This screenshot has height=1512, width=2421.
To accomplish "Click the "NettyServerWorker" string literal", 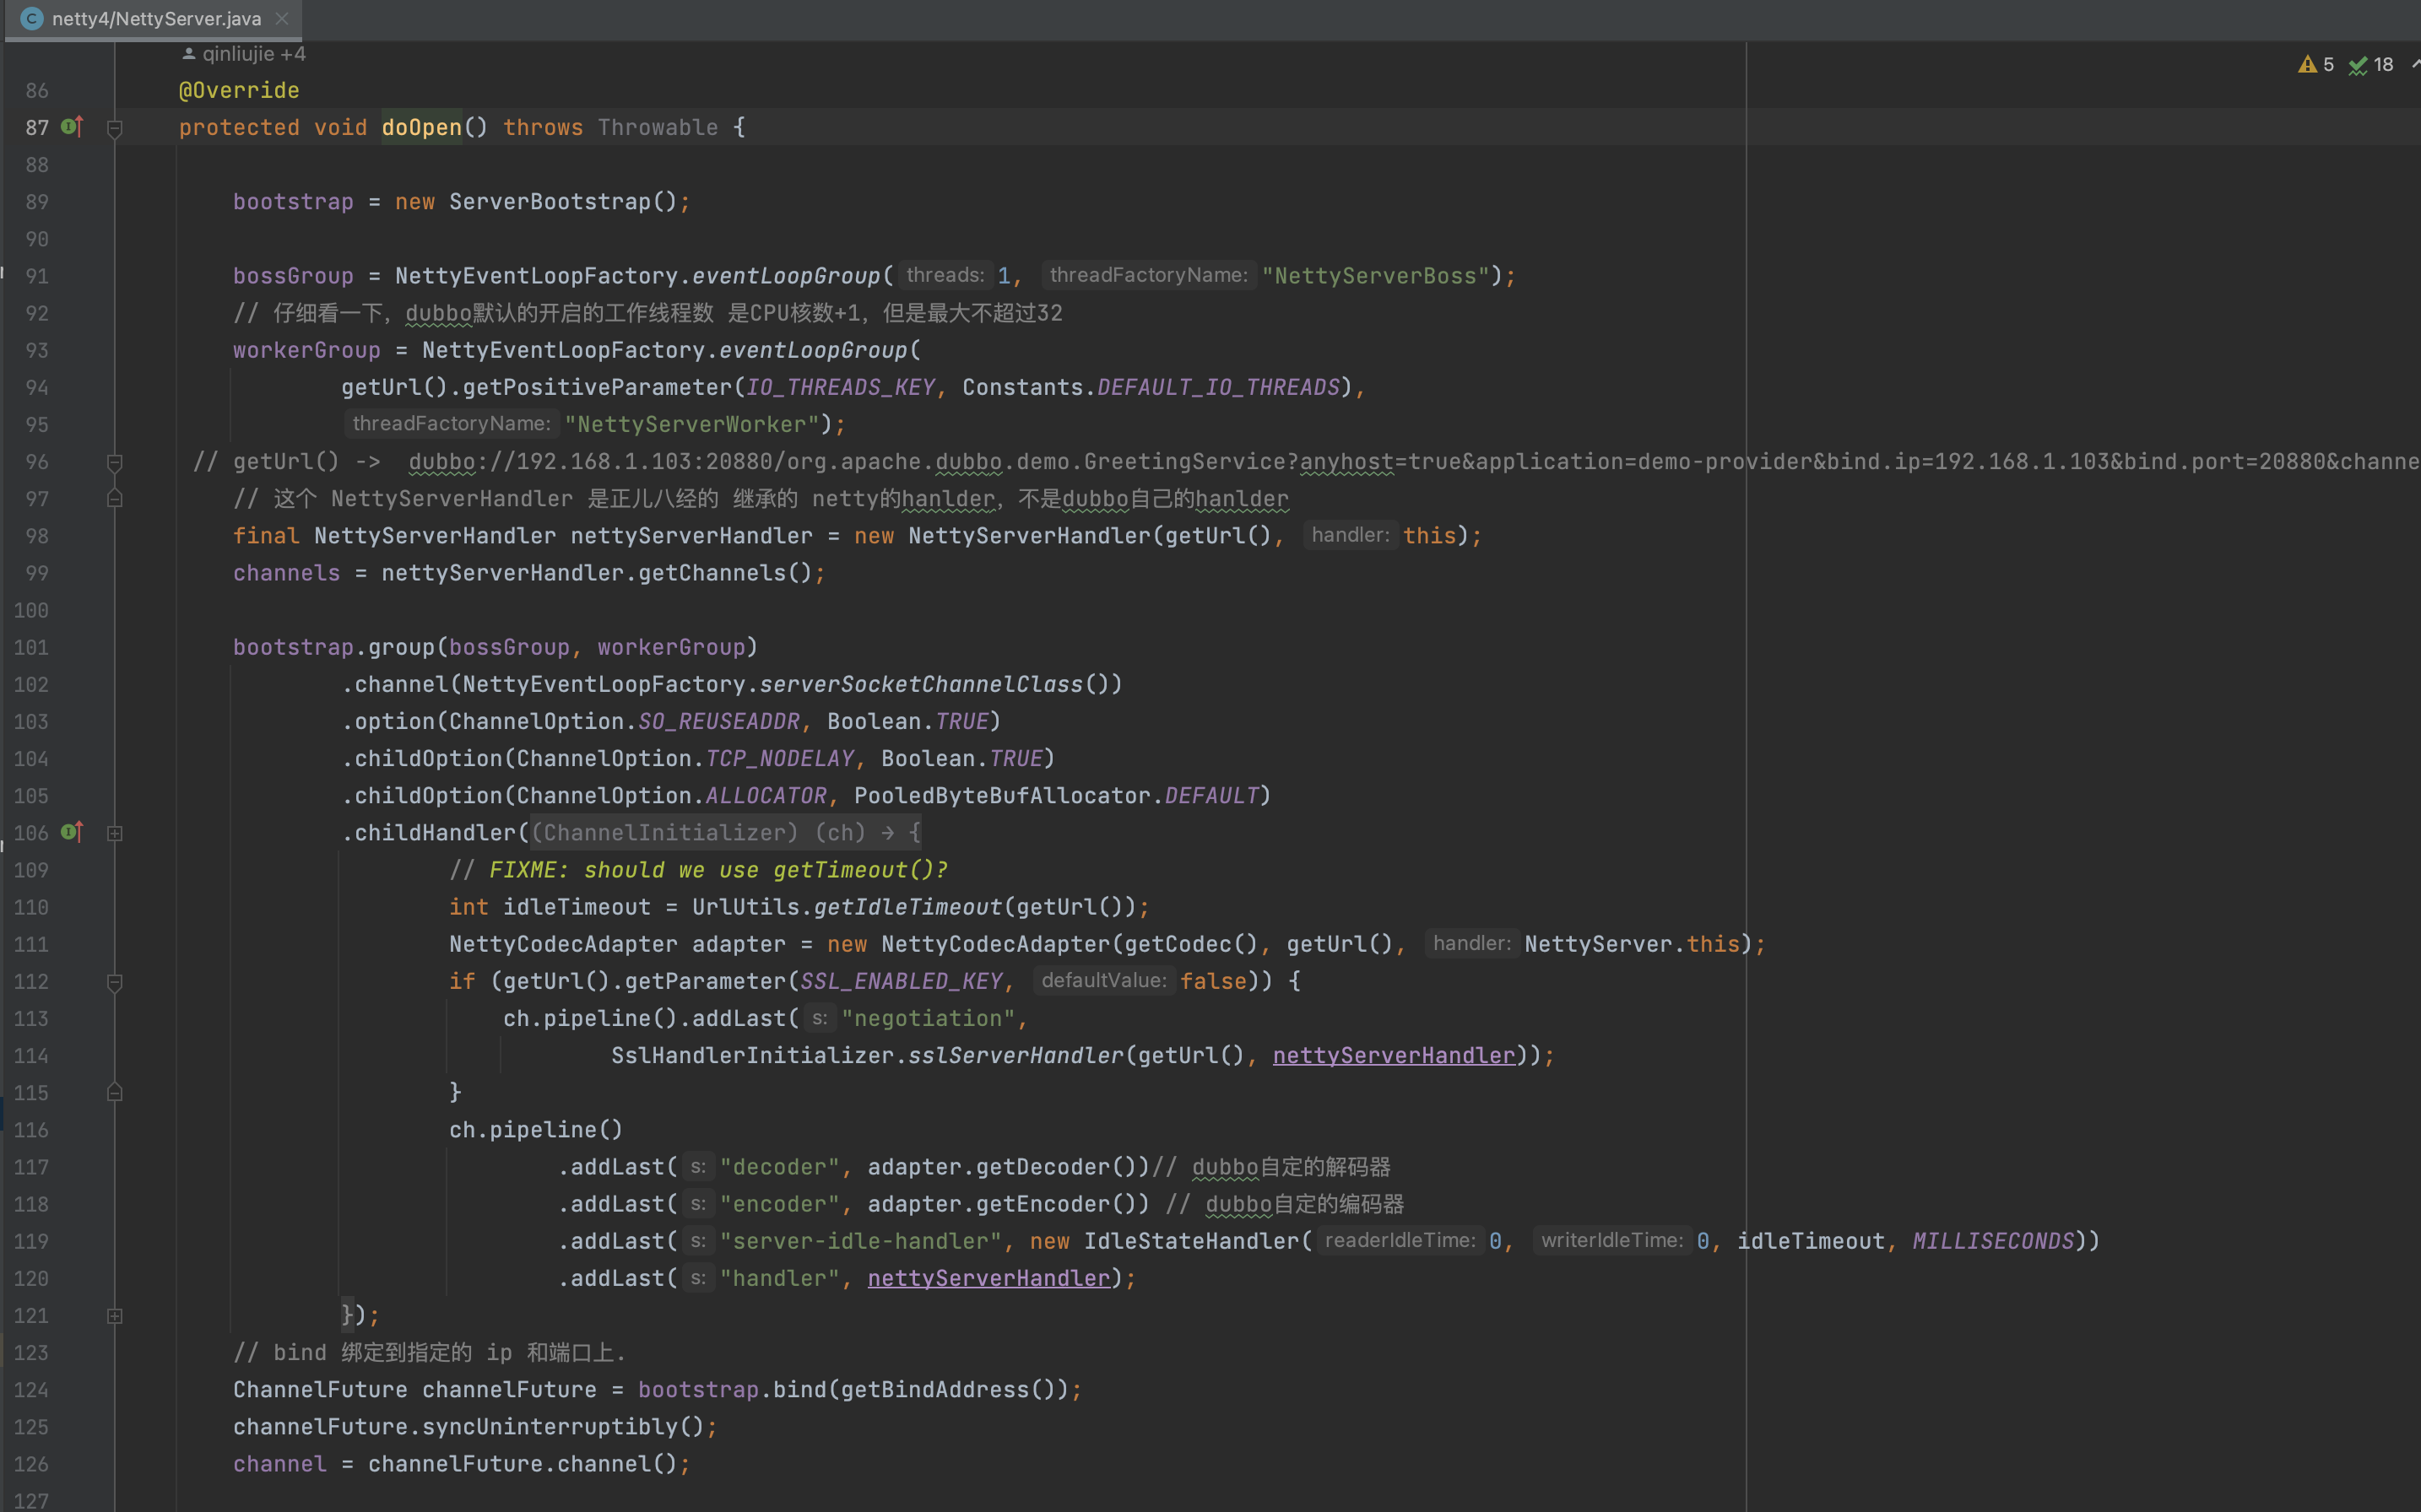I will pos(692,424).
